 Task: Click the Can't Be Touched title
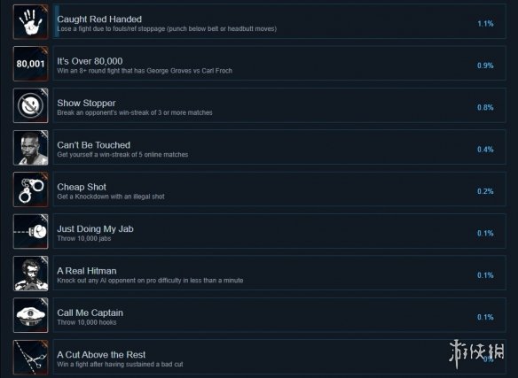(93, 145)
